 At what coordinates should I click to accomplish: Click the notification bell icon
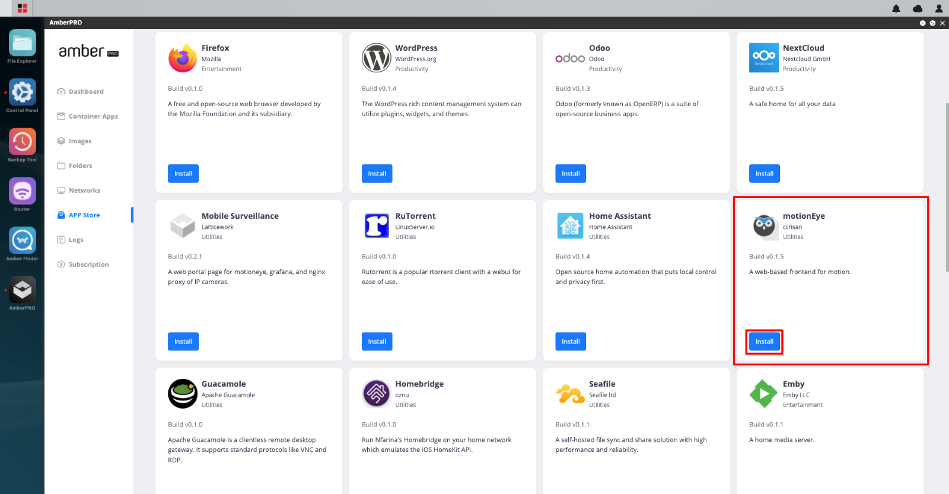coord(896,8)
